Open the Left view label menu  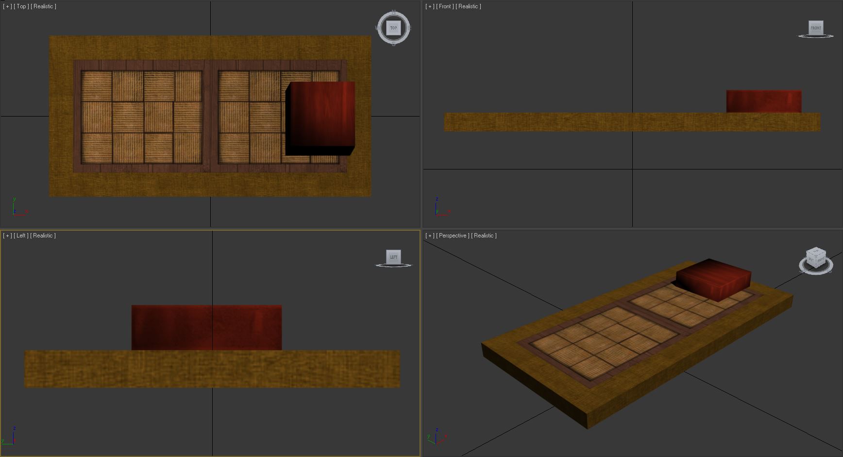click(x=21, y=236)
